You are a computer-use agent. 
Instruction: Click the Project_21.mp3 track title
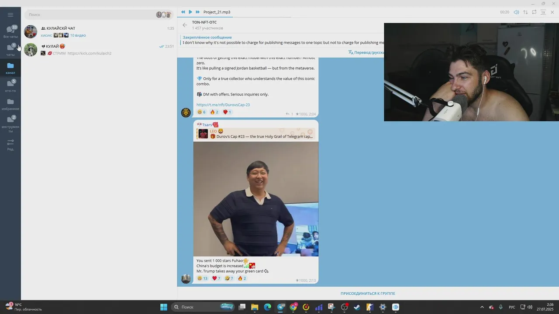tap(217, 12)
